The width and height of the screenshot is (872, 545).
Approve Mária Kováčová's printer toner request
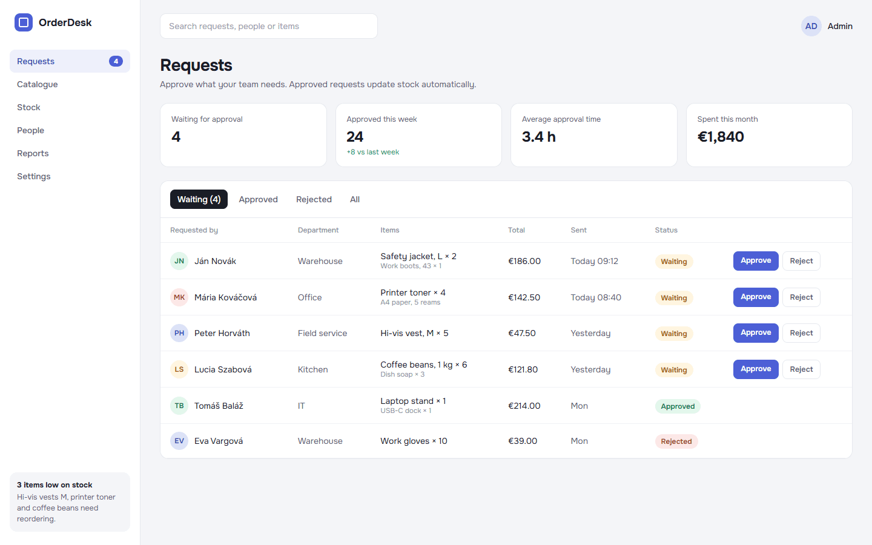pos(756,297)
